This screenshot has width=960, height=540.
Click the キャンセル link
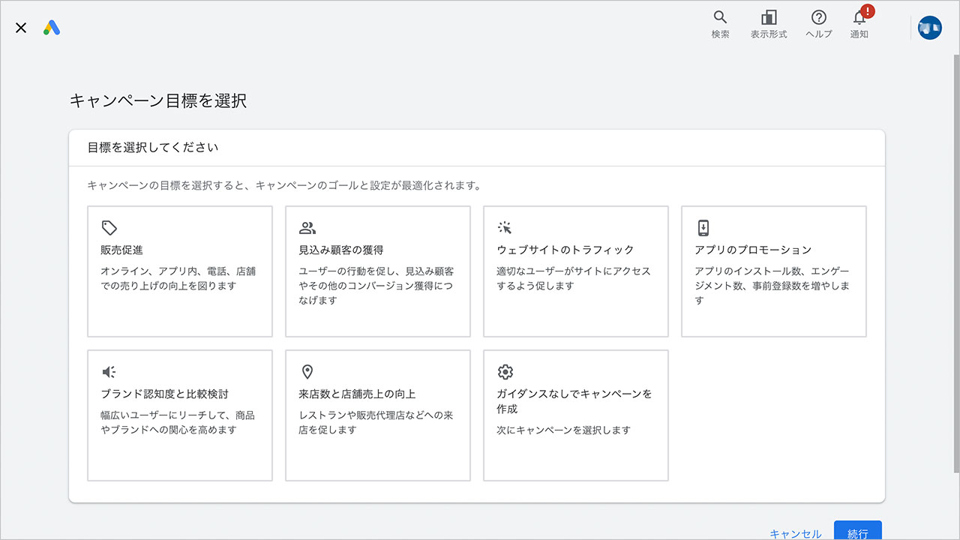pyautogui.click(x=795, y=533)
